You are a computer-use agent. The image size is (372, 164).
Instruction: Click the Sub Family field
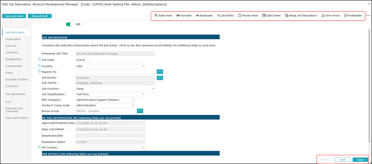(115, 83)
